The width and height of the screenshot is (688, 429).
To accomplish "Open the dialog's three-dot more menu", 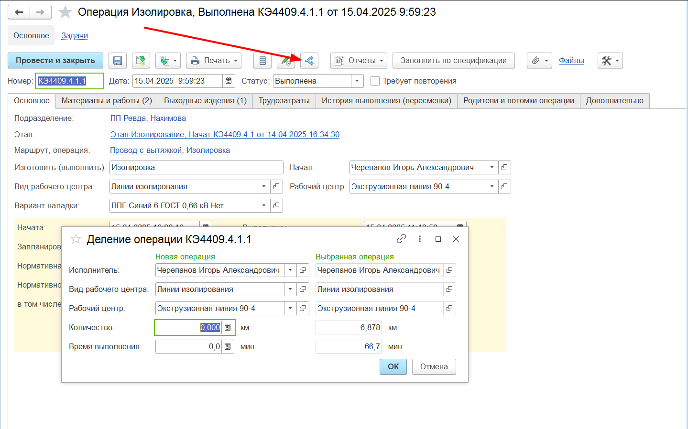I will (420, 239).
